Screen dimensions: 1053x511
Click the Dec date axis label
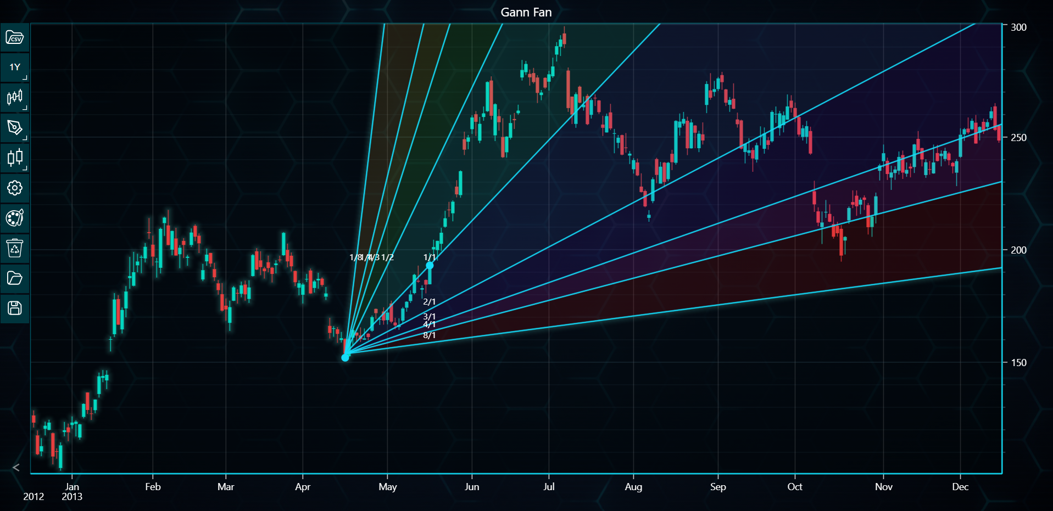(x=960, y=487)
